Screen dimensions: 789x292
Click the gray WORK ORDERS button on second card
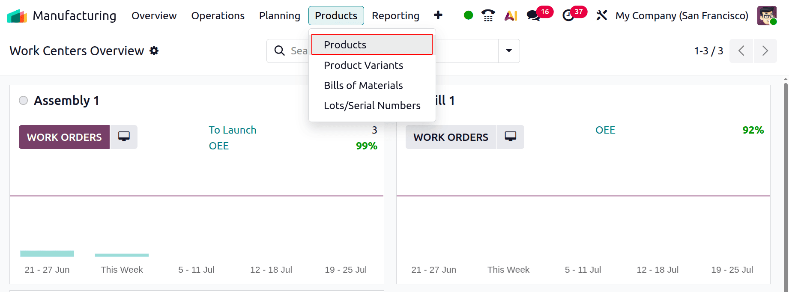(x=451, y=137)
